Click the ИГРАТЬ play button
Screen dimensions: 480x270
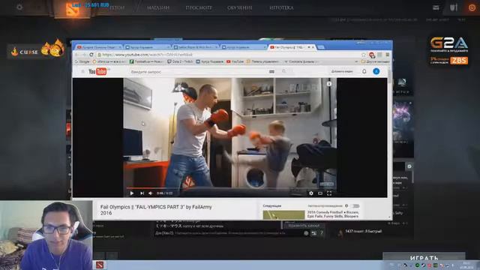click(424, 256)
